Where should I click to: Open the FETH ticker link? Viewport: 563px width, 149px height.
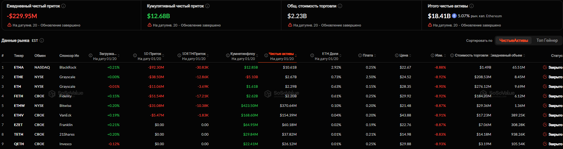[x=19, y=96]
